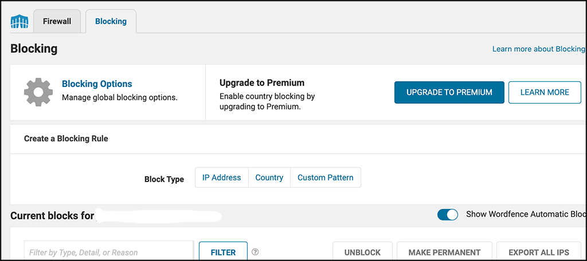This screenshot has height=261, width=587.
Task: Focus the Filter by Type, Detail, or Reason field
Action: click(x=109, y=251)
